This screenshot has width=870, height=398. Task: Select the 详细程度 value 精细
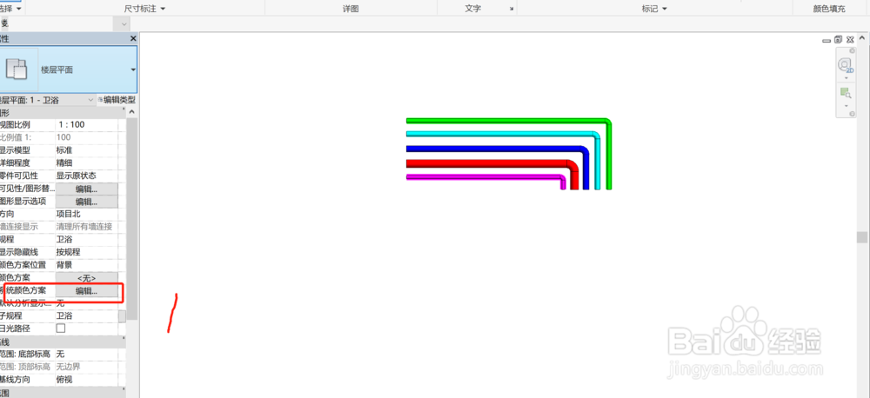[x=86, y=163]
